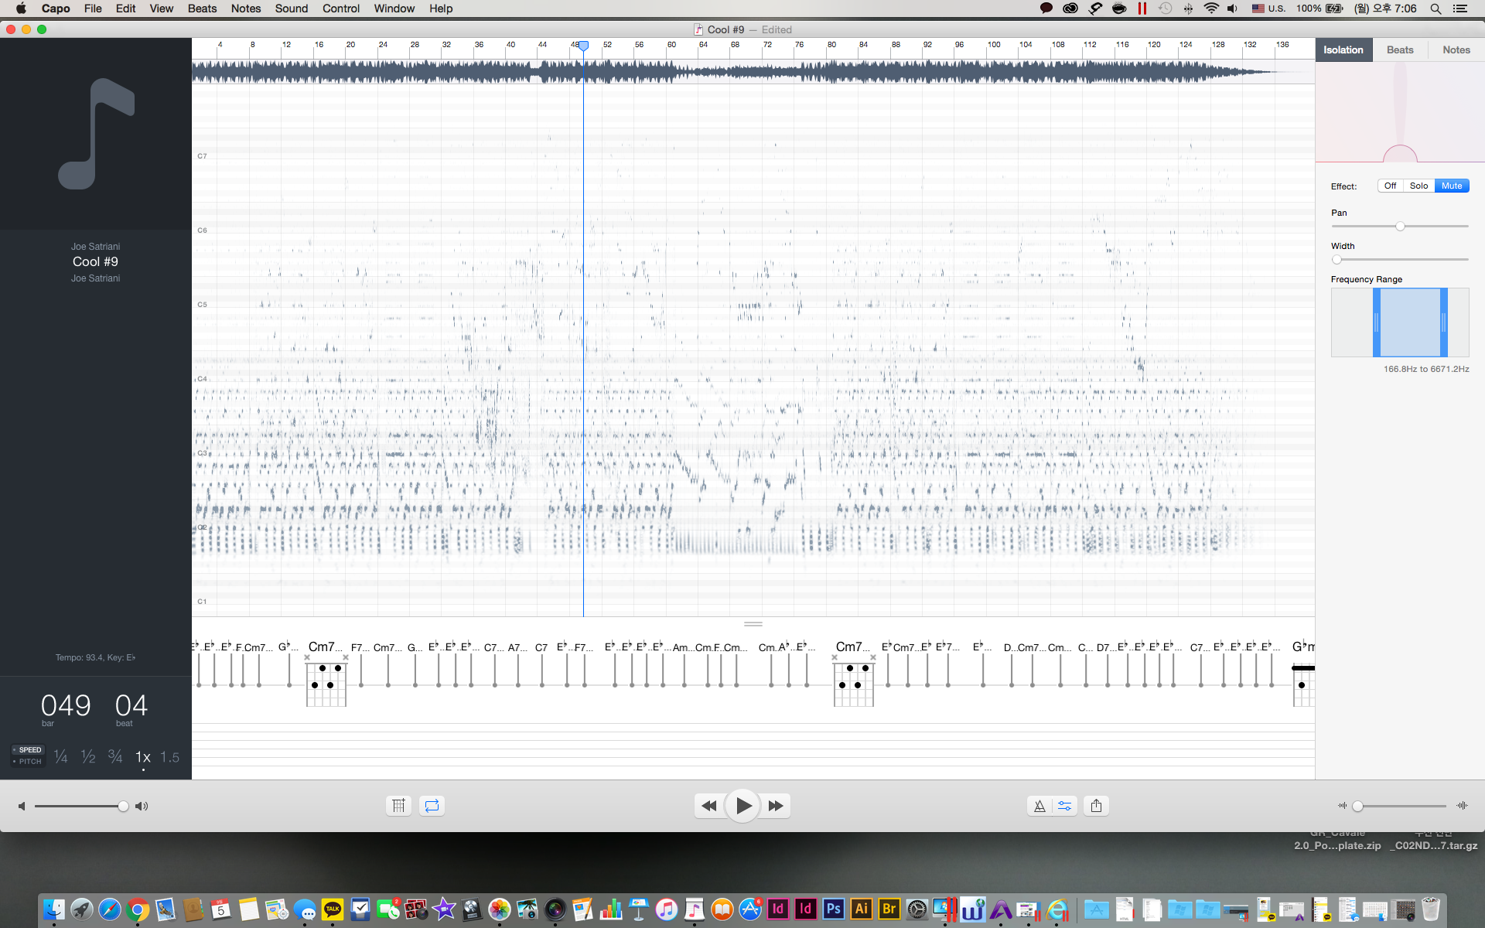Switch to the Beats tab

1400,49
